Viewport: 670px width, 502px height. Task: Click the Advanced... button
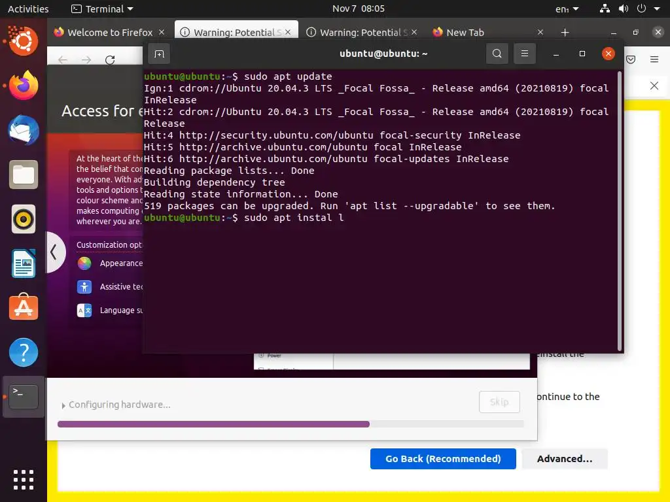coord(565,459)
